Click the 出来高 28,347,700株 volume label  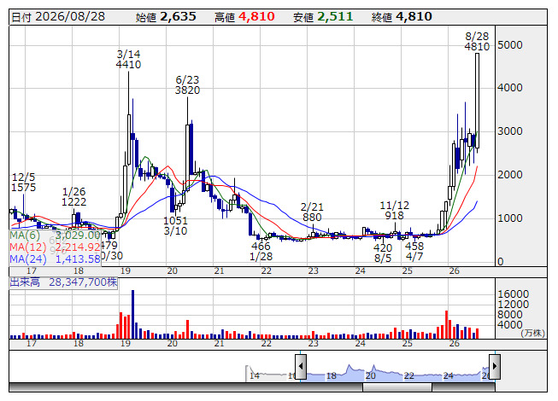click(x=63, y=282)
